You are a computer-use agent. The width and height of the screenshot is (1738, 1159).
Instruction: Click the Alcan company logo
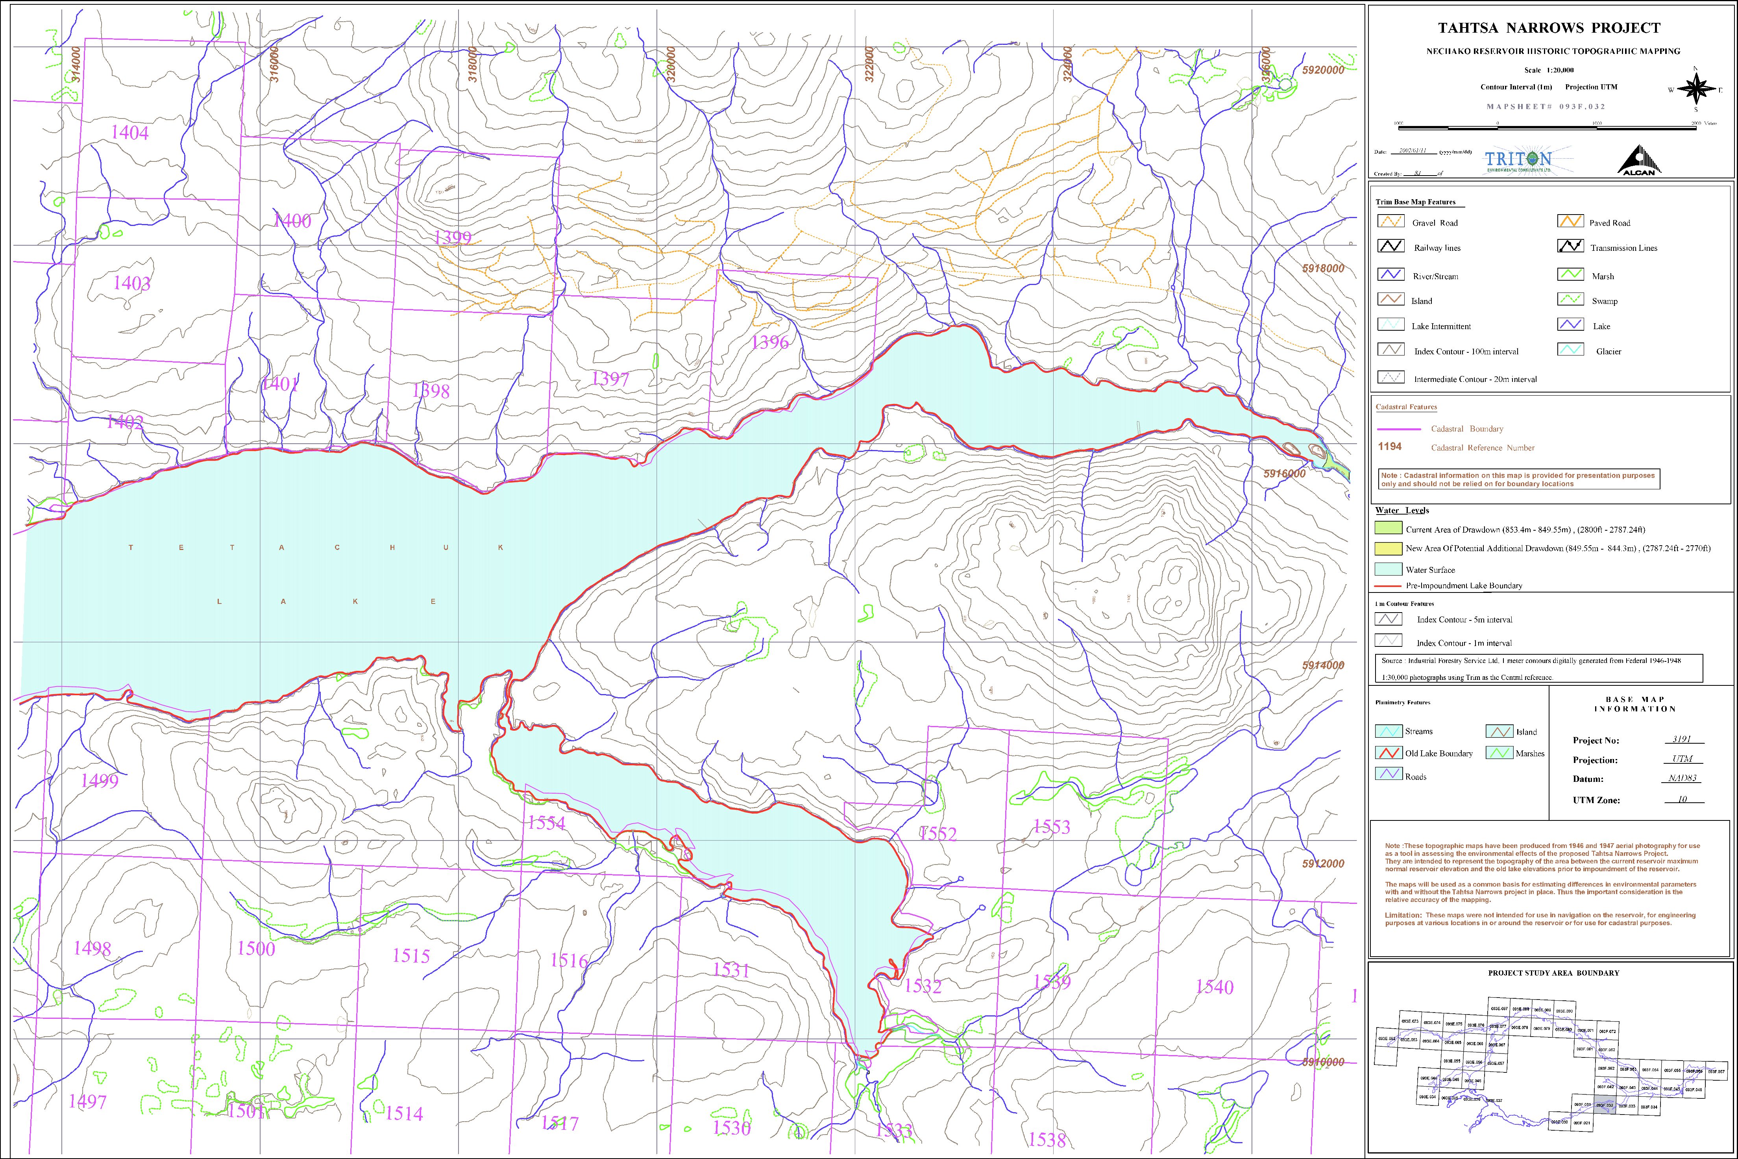click(1638, 160)
